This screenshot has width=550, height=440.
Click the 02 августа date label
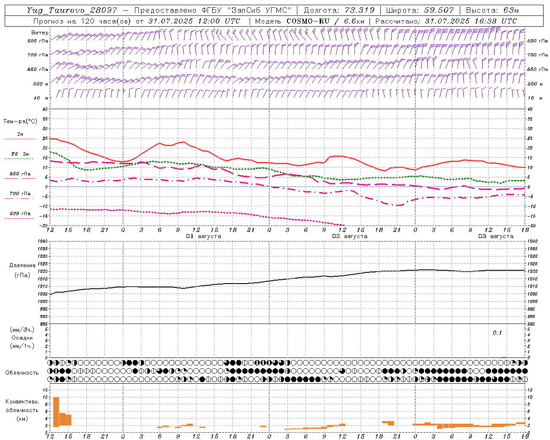[350, 236]
